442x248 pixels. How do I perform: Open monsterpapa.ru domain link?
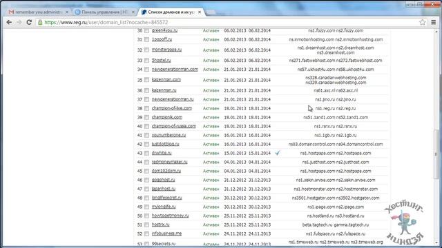166,50
